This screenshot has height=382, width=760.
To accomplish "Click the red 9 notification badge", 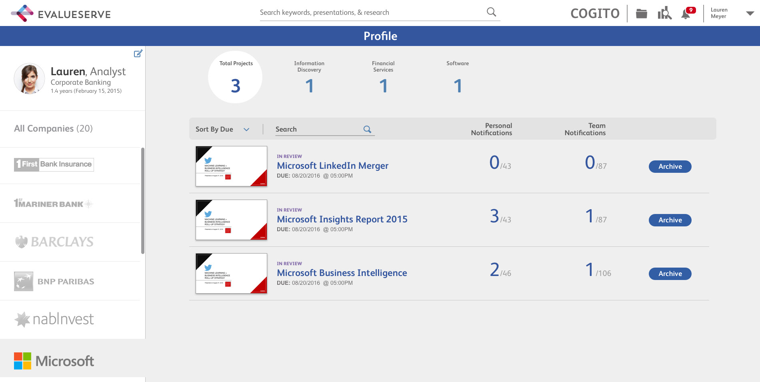I will coord(691,10).
